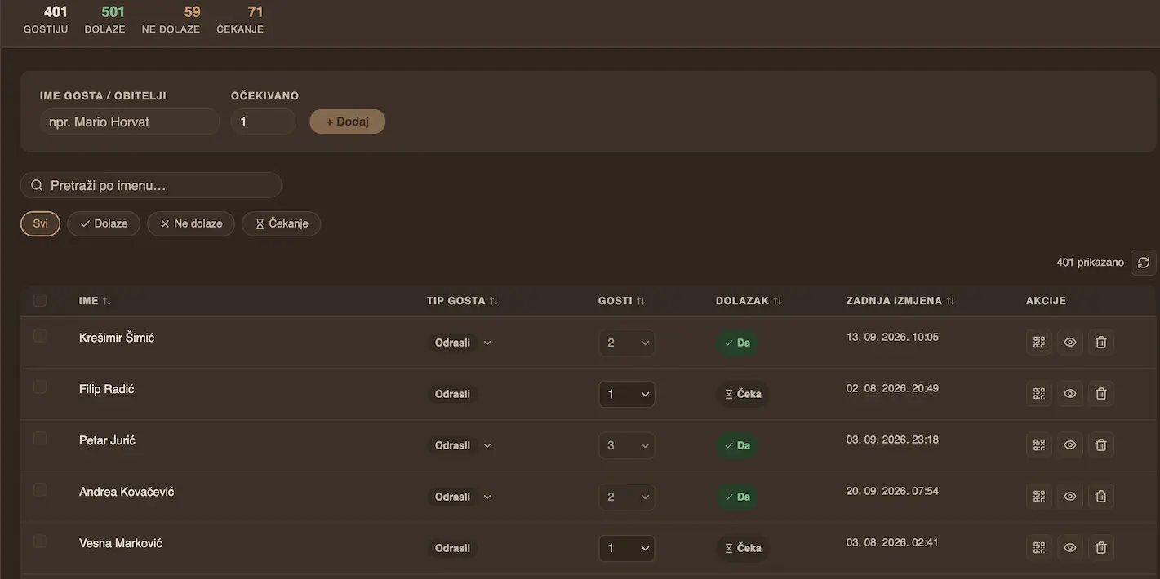Click the name Andrea Kovačević
This screenshot has height=579, width=1160.
pyautogui.click(x=127, y=492)
